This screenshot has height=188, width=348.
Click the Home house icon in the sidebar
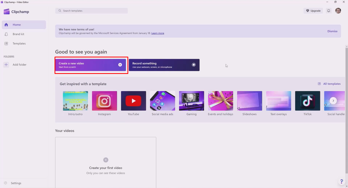[6, 25]
